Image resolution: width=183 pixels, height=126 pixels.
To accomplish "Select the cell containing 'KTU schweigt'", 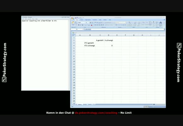I will click(90, 46).
